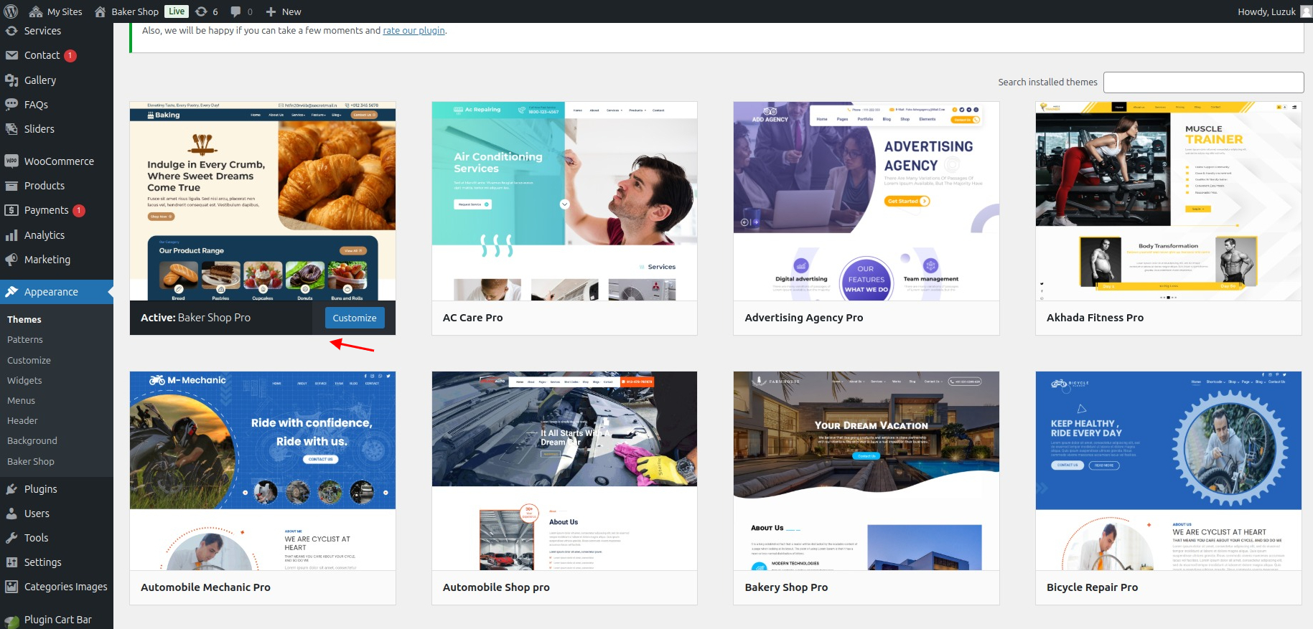Open the Header submenu item
This screenshot has width=1313, height=629.
point(22,421)
